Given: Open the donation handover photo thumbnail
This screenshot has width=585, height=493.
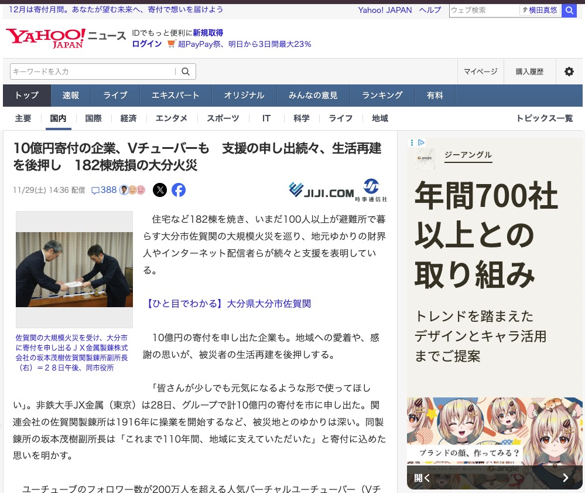Looking at the screenshot, I should [74, 270].
